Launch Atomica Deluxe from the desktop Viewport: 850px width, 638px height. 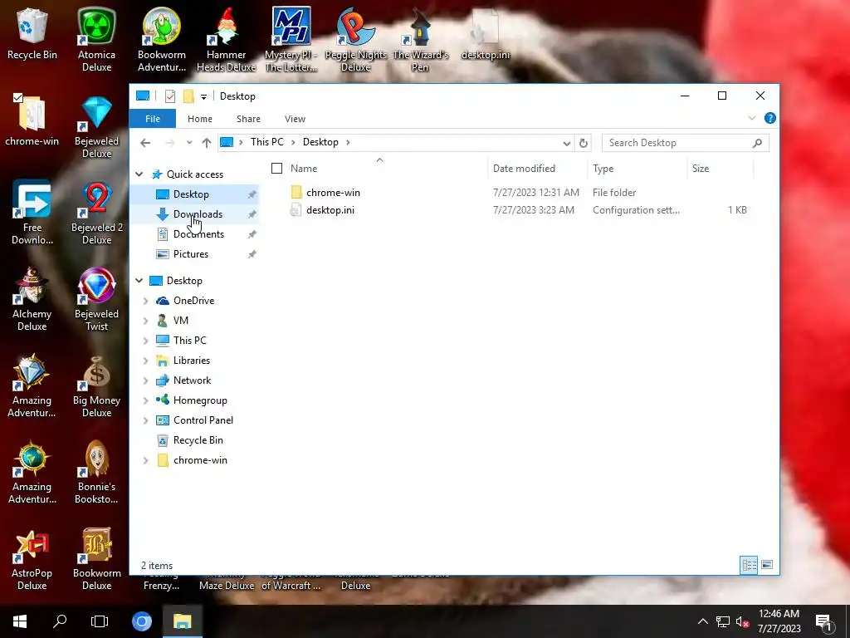tap(96, 40)
